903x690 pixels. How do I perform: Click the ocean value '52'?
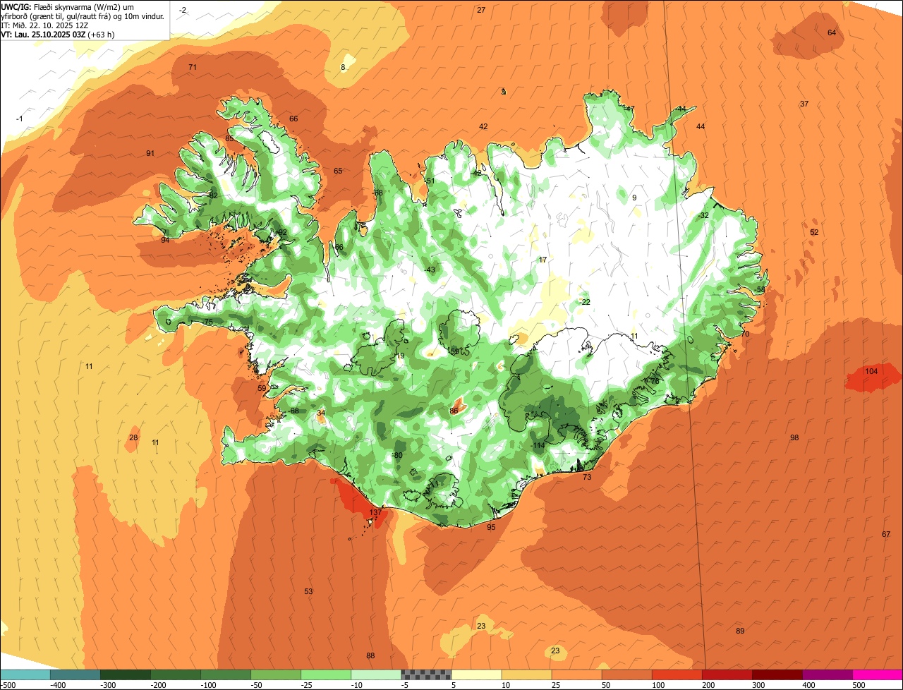(x=814, y=232)
